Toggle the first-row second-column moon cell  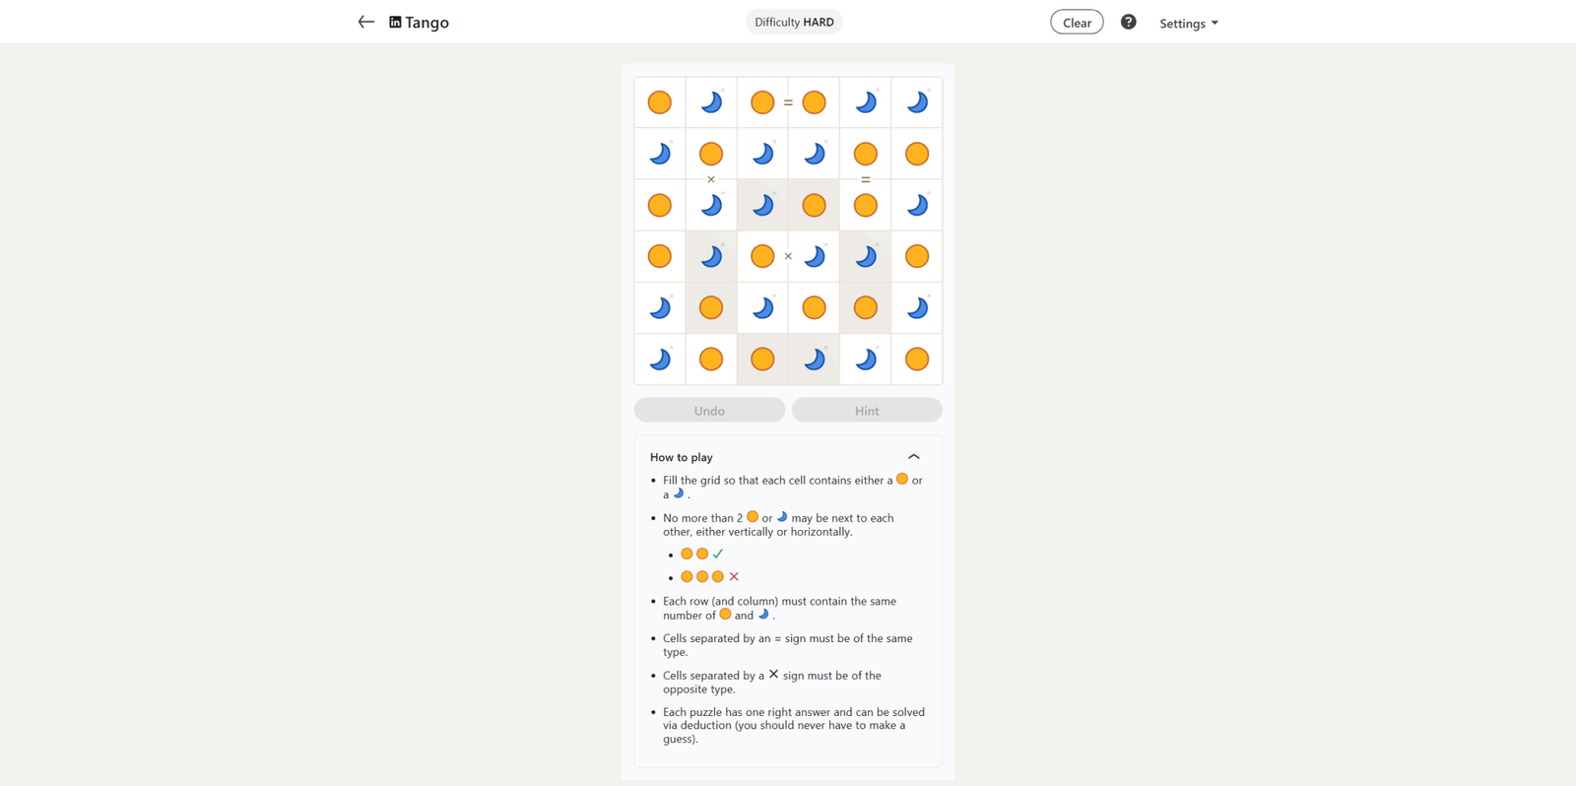pos(711,102)
